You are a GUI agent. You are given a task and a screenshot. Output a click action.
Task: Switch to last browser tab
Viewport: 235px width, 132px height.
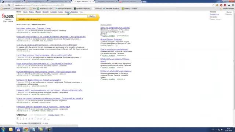tap(130, 1)
